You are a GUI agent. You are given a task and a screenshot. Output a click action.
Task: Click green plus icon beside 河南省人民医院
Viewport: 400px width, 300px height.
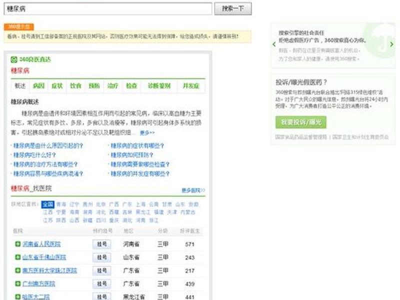[x=17, y=244]
